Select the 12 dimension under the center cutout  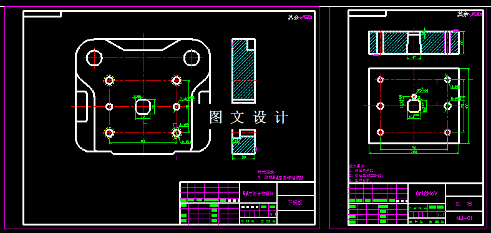(x=143, y=117)
